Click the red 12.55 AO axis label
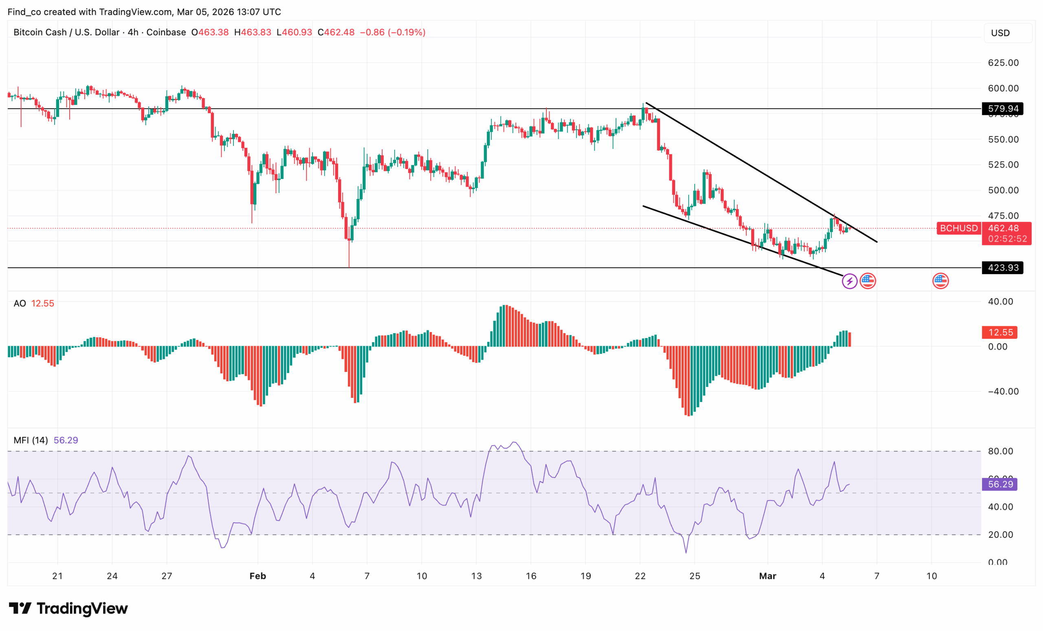The height and width of the screenshot is (631, 1043). click(999, 332)
